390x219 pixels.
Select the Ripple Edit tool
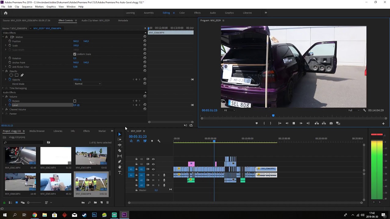click(119, 145)
